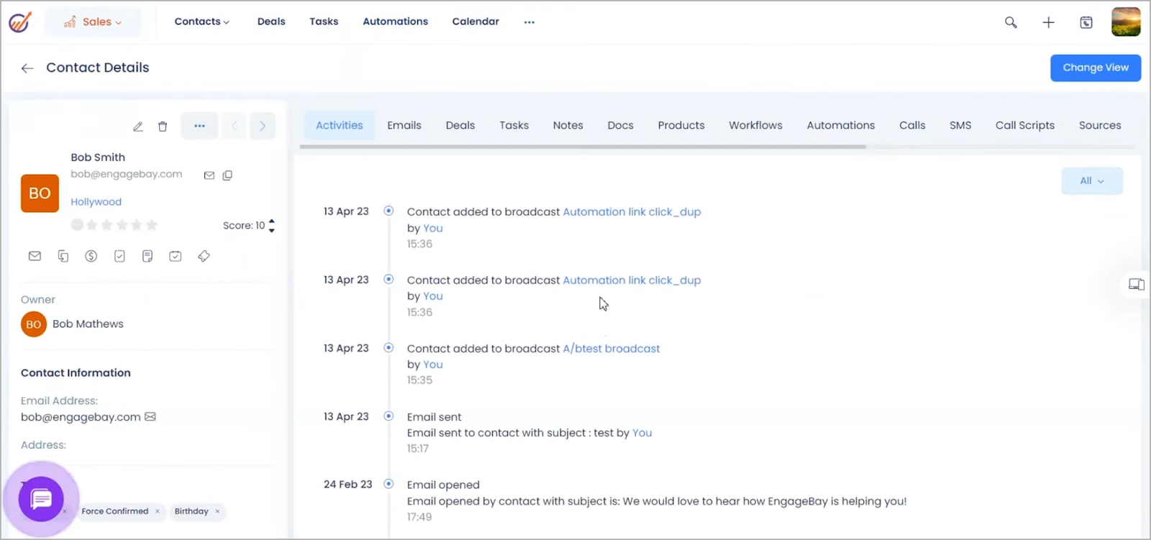
Task: Add a note with note icon
Action: point(147,256)
